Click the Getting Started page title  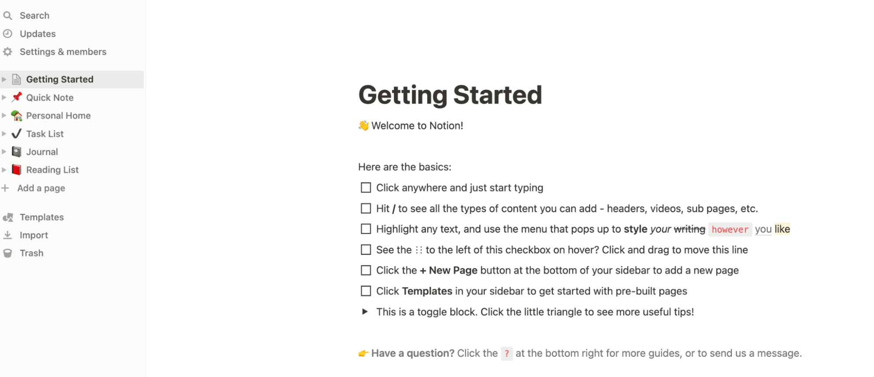click(450, 95)
